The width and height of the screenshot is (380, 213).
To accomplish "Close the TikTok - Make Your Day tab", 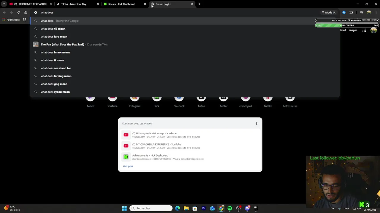I will pyautogui.click(x=98, y=4).
